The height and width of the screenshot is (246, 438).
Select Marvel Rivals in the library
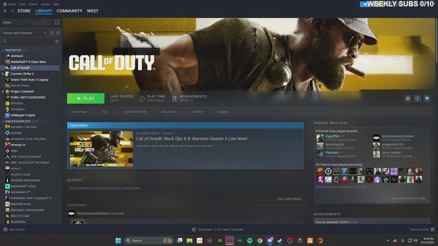coord(20,85)
